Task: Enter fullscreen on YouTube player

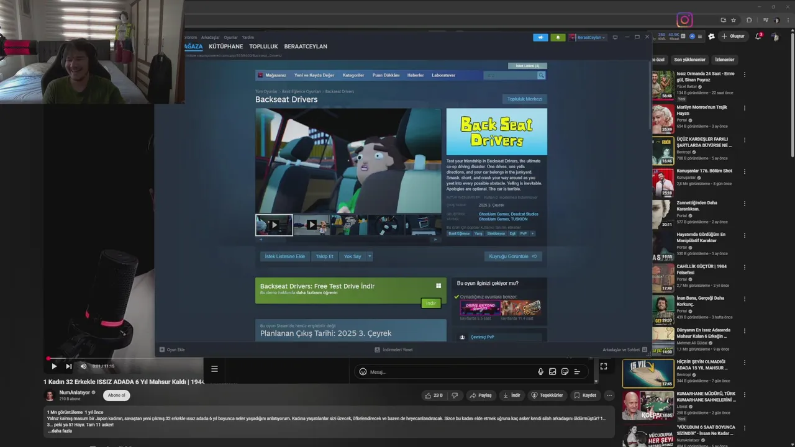Action: [603, 366]
